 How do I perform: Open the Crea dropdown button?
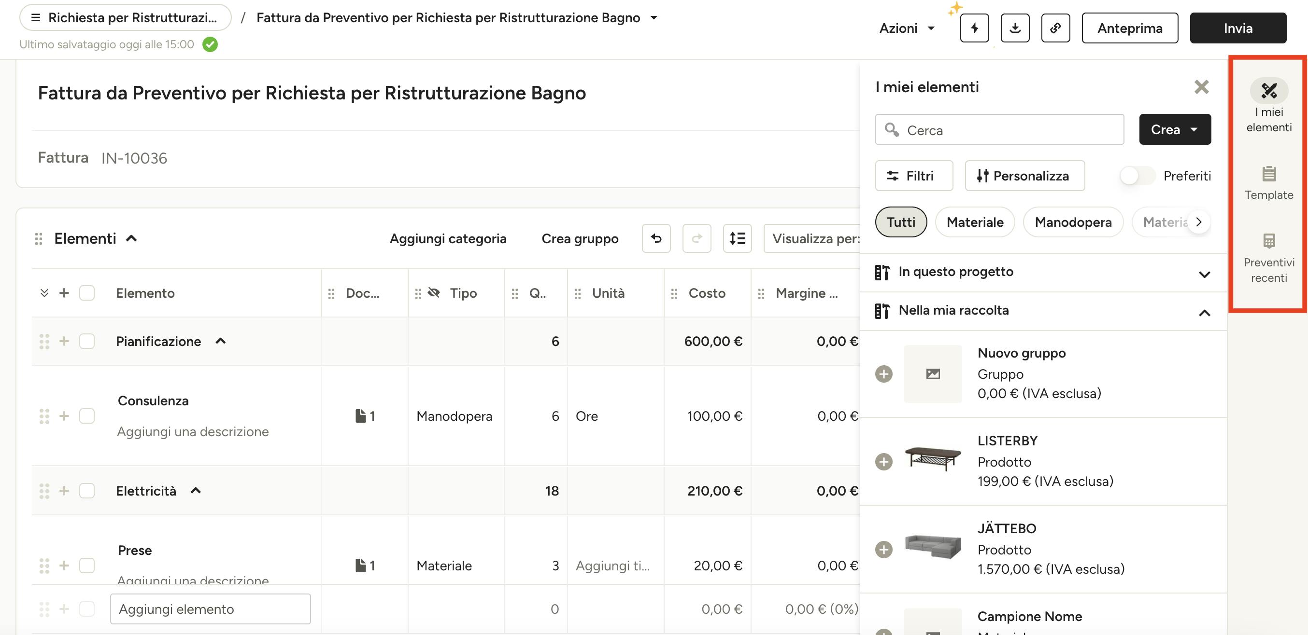pos(1175,129)
